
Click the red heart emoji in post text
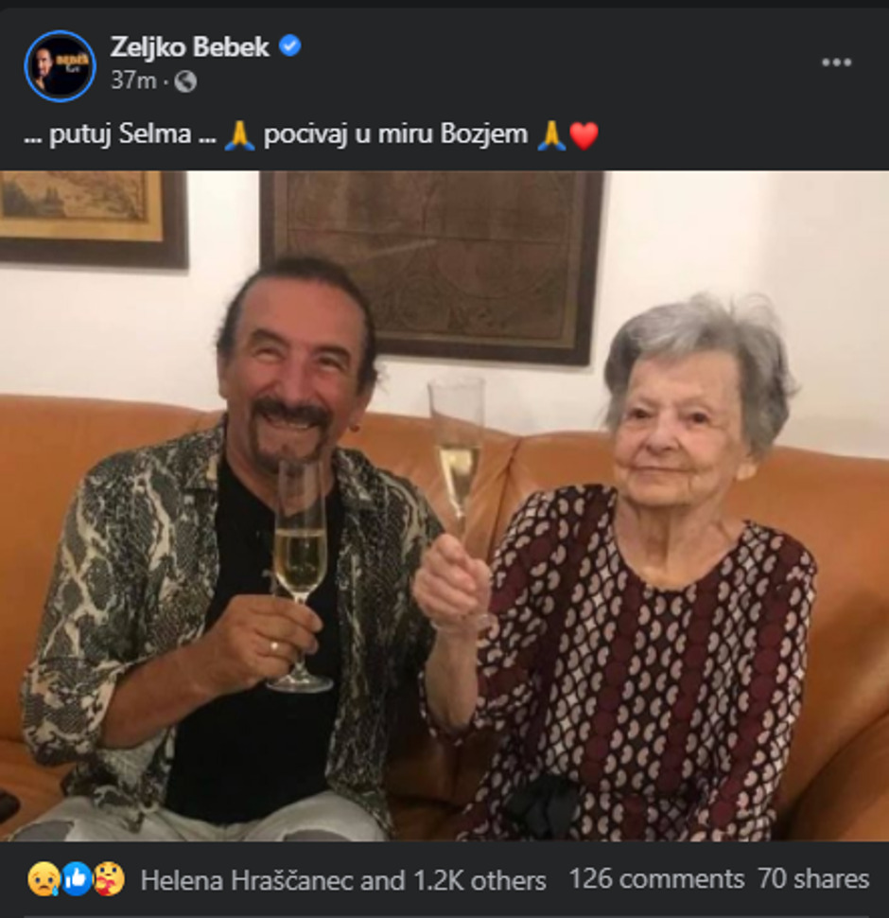coord(584,136)
